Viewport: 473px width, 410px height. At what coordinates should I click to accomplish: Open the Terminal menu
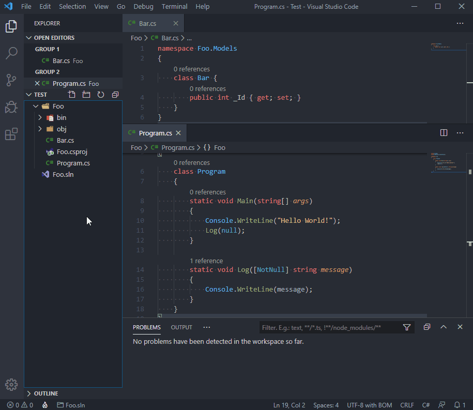(174, 6)
